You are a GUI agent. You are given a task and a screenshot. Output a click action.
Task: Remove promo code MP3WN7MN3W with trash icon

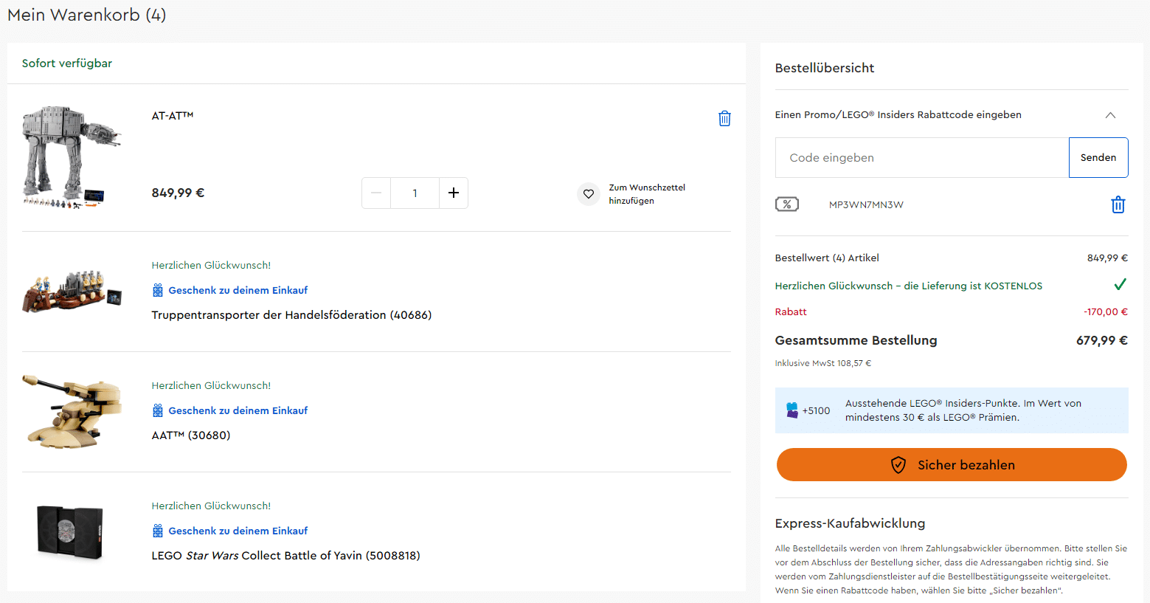pyautogui.click(x=1118, y=204)
